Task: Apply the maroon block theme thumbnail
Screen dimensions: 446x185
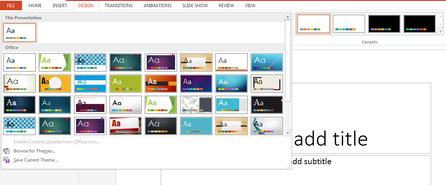Action: 90,105
